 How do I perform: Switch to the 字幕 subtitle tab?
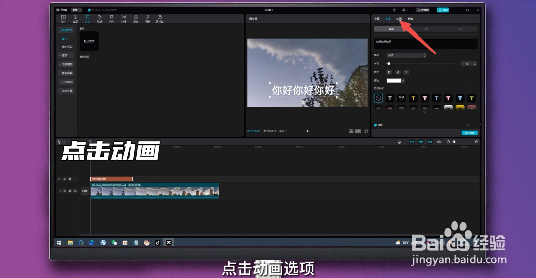coord(377,19)
